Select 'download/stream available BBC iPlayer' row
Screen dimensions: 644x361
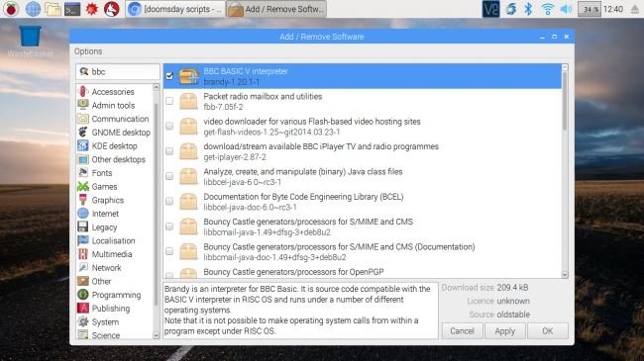[363, 151]
